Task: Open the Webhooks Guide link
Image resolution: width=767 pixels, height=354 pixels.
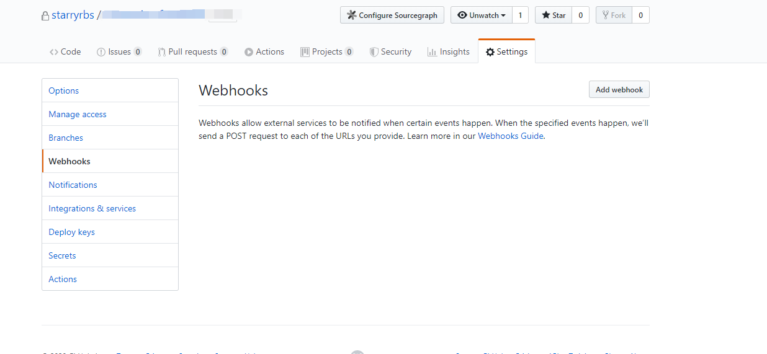Action: click(x=510, y=136)
